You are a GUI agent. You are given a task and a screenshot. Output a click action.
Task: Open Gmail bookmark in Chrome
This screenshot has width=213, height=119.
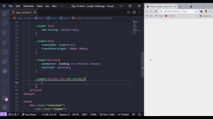tap(159, 16)
